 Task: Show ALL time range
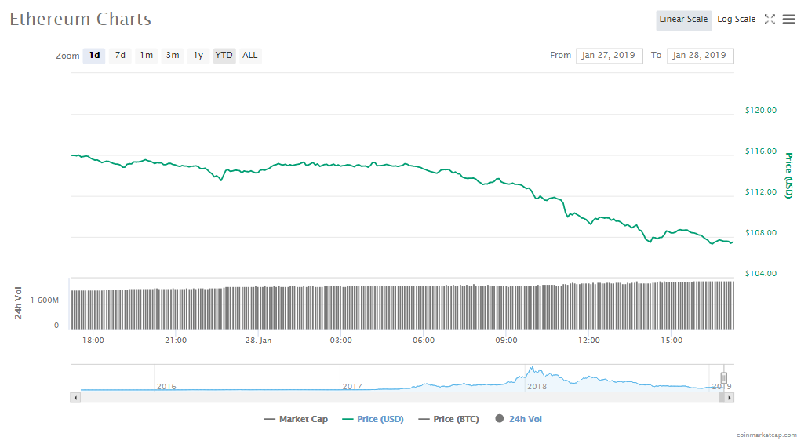click(x=249, y=56)
